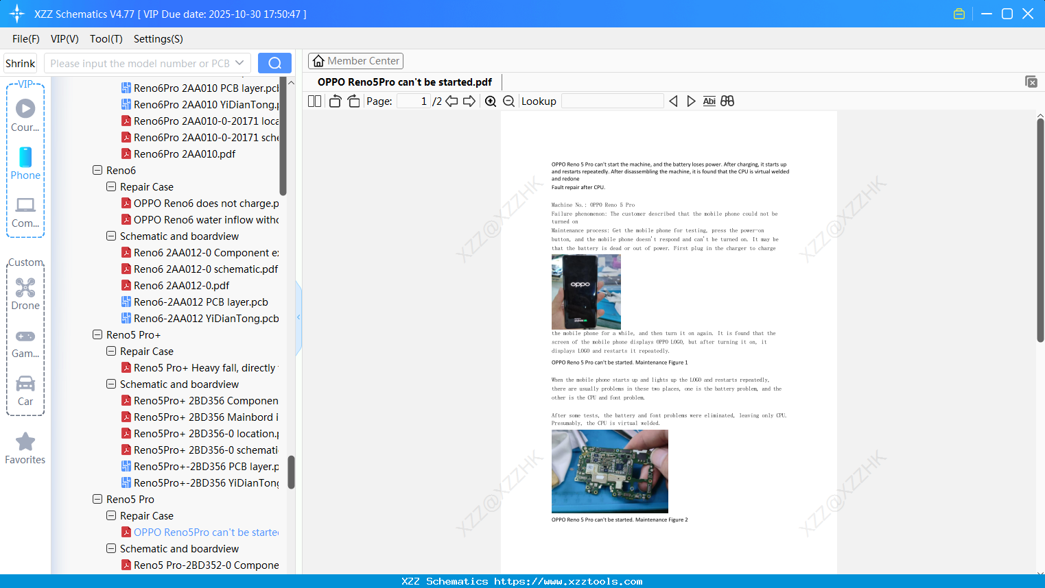Image resolution: width=1045 pixels, height=588 pixels.
Task: Open the Car category
Action: tap(25, 391)
